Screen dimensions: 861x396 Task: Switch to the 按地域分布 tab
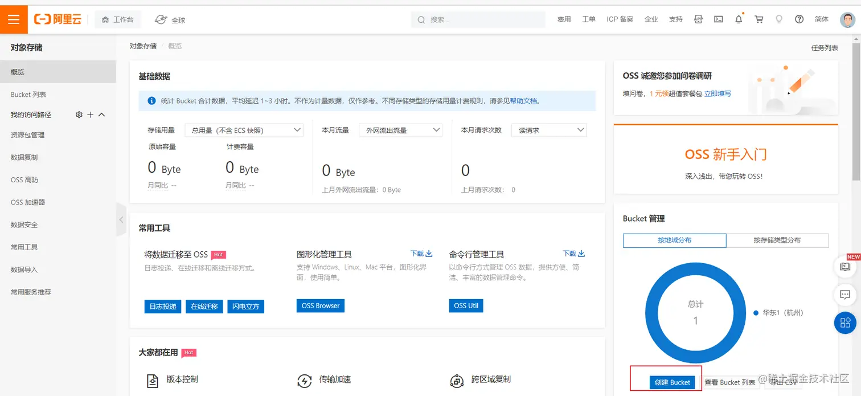[675, 240]
